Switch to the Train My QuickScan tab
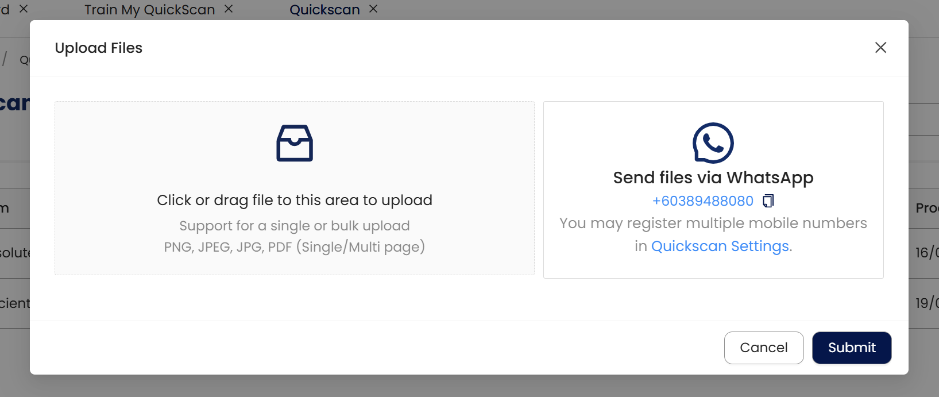Image resolution: width=939 pixels, height=397 pixels. click(x=149, y=10)
